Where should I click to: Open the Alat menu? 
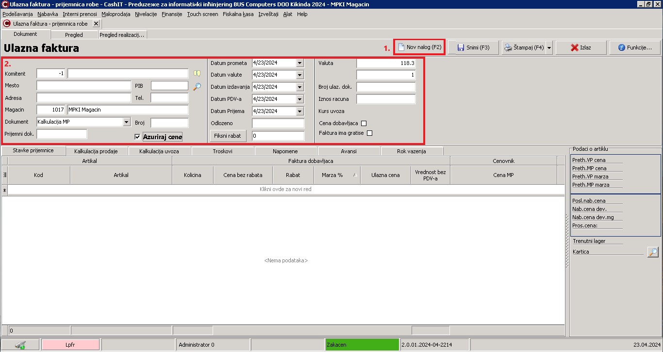coord(288,14)
